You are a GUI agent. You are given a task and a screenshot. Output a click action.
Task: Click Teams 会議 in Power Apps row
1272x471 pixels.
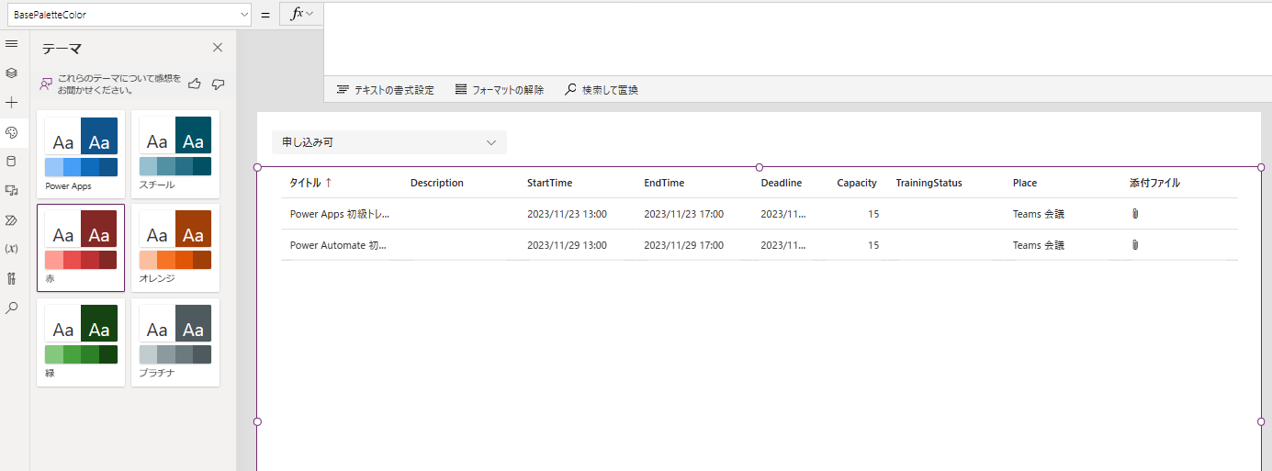[1039, 214]
